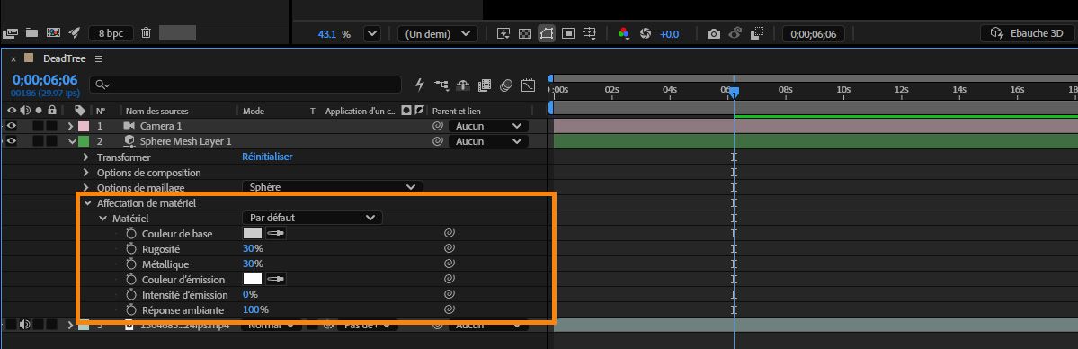Toggle stopwatch for Rugosité
The height and width of the screenshot is (349, 1078).
(131, 248)
